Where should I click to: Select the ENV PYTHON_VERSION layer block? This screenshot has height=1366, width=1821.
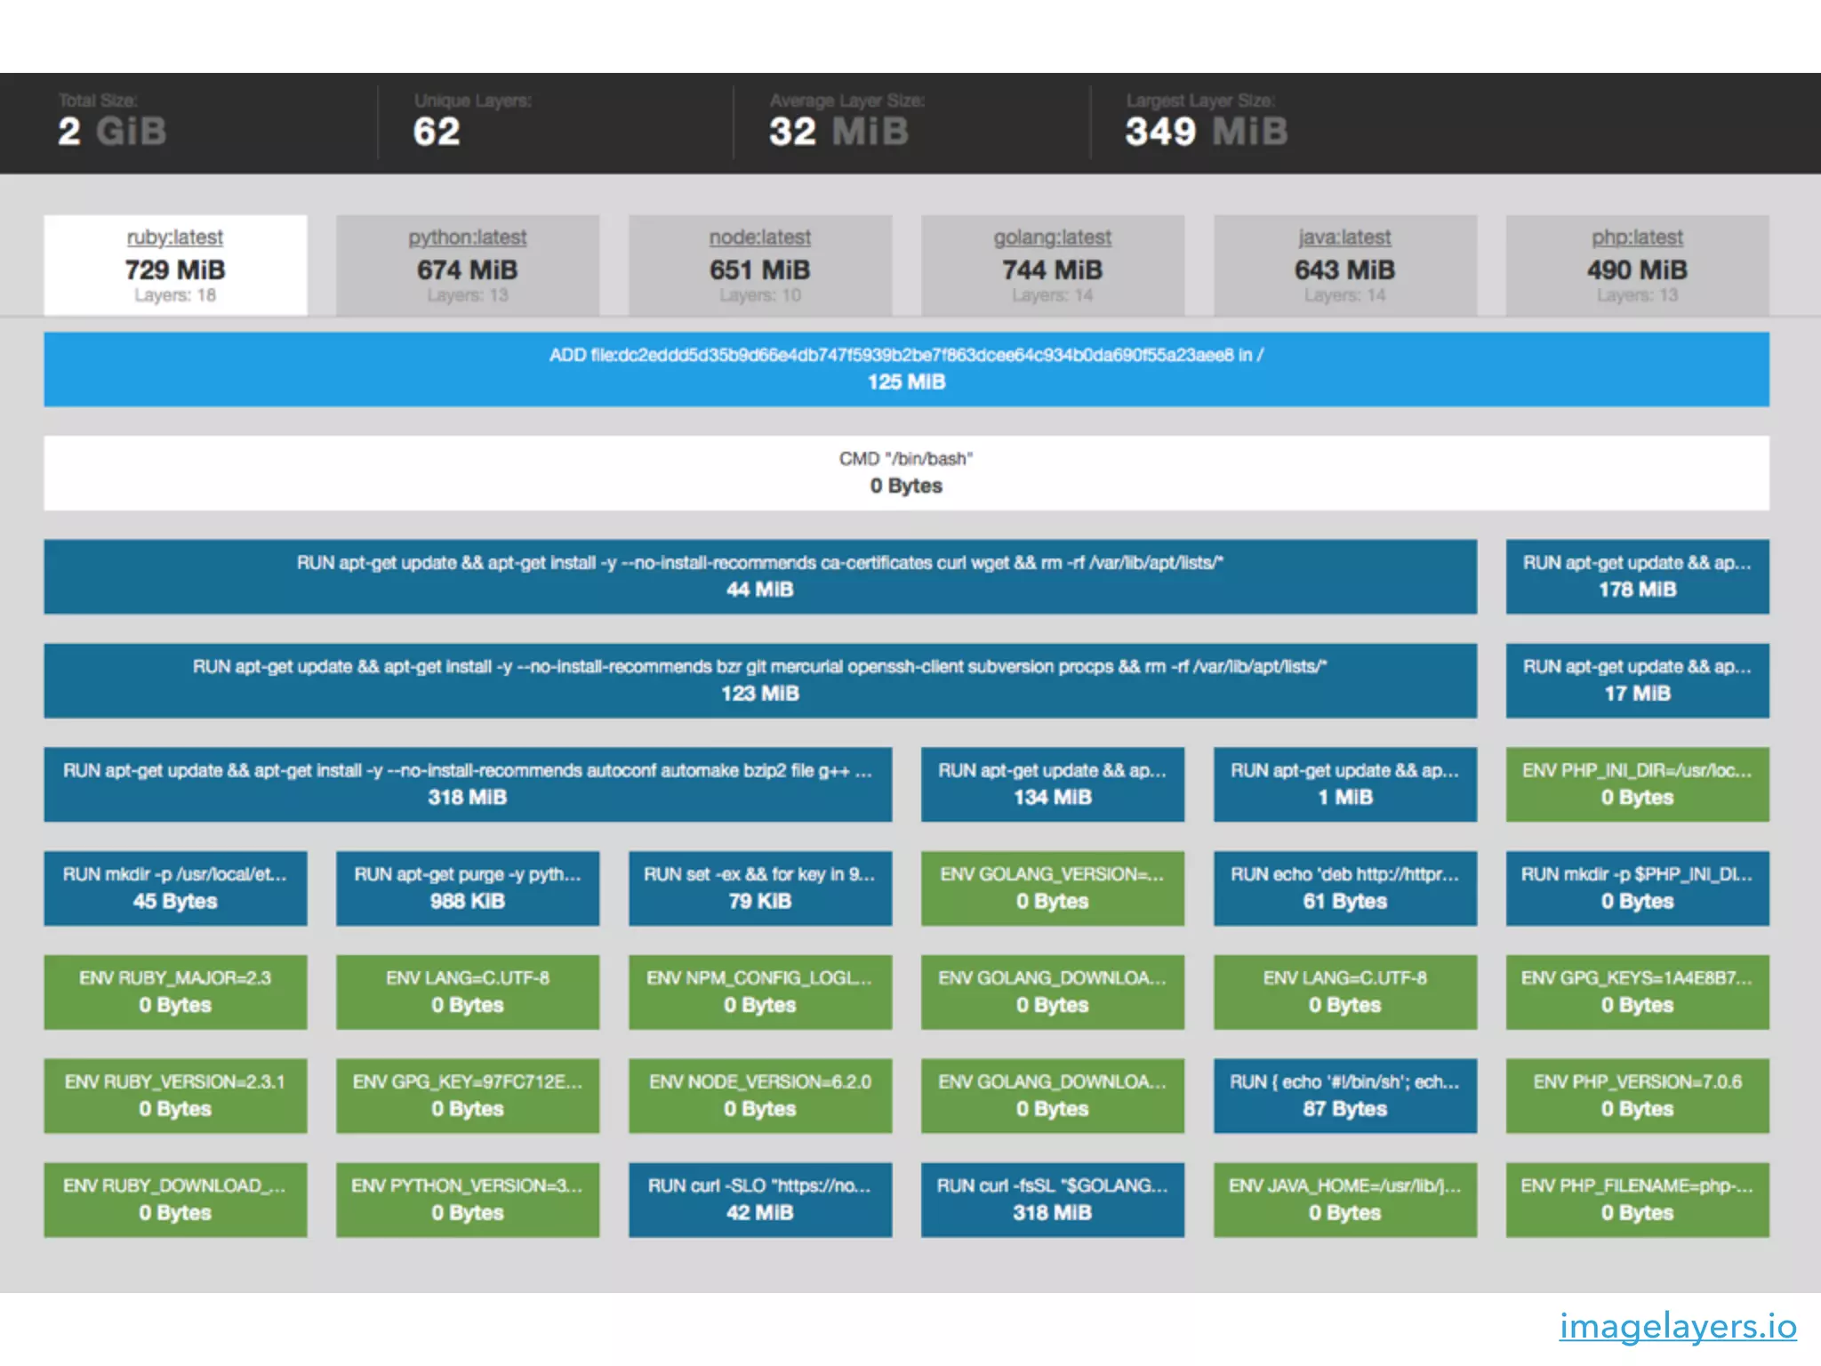click(467, 1200)
